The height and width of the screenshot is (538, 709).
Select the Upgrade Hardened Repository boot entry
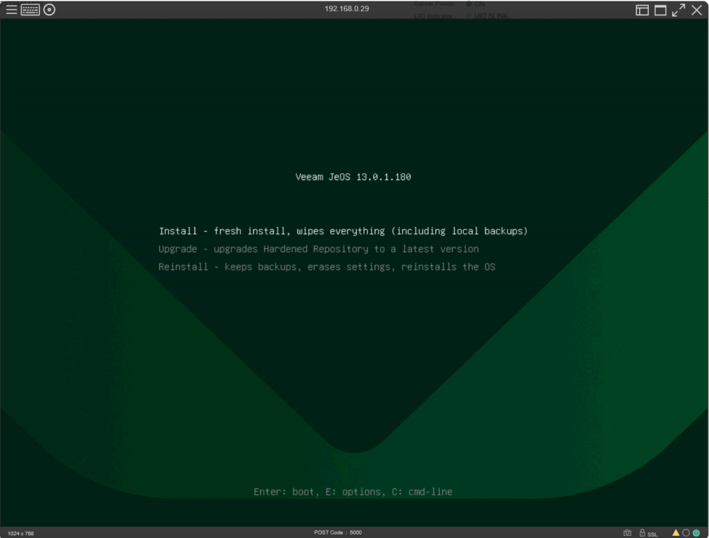pos(318,249)
